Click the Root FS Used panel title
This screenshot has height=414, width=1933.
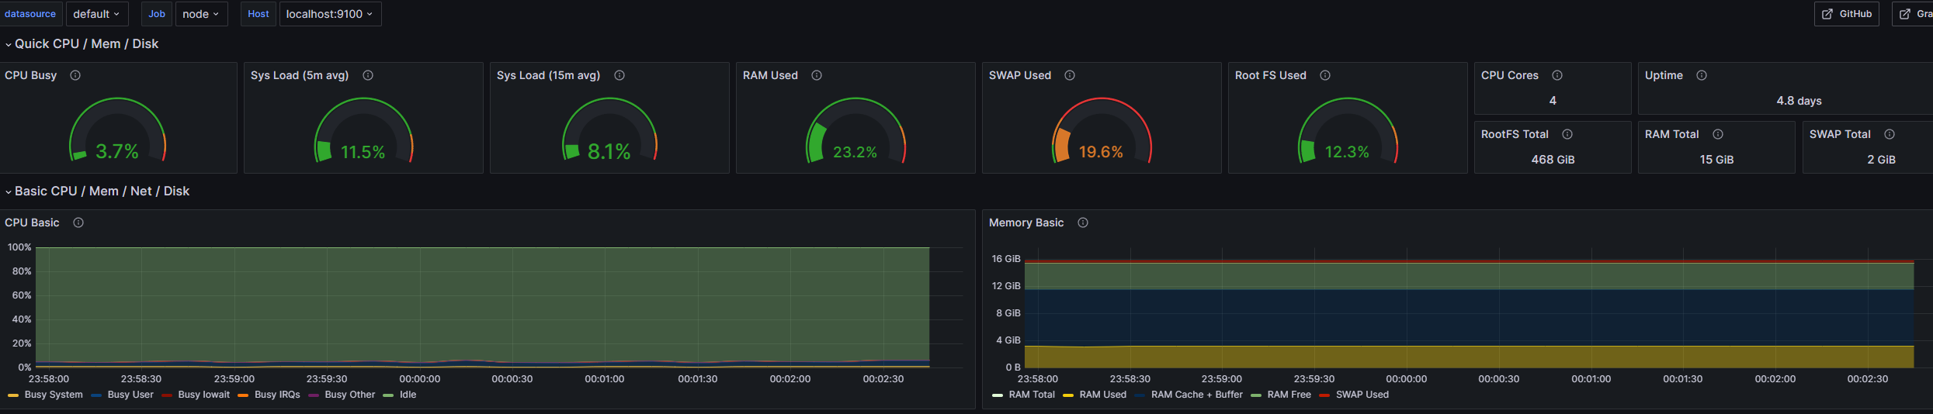[x=1271, y=75]
